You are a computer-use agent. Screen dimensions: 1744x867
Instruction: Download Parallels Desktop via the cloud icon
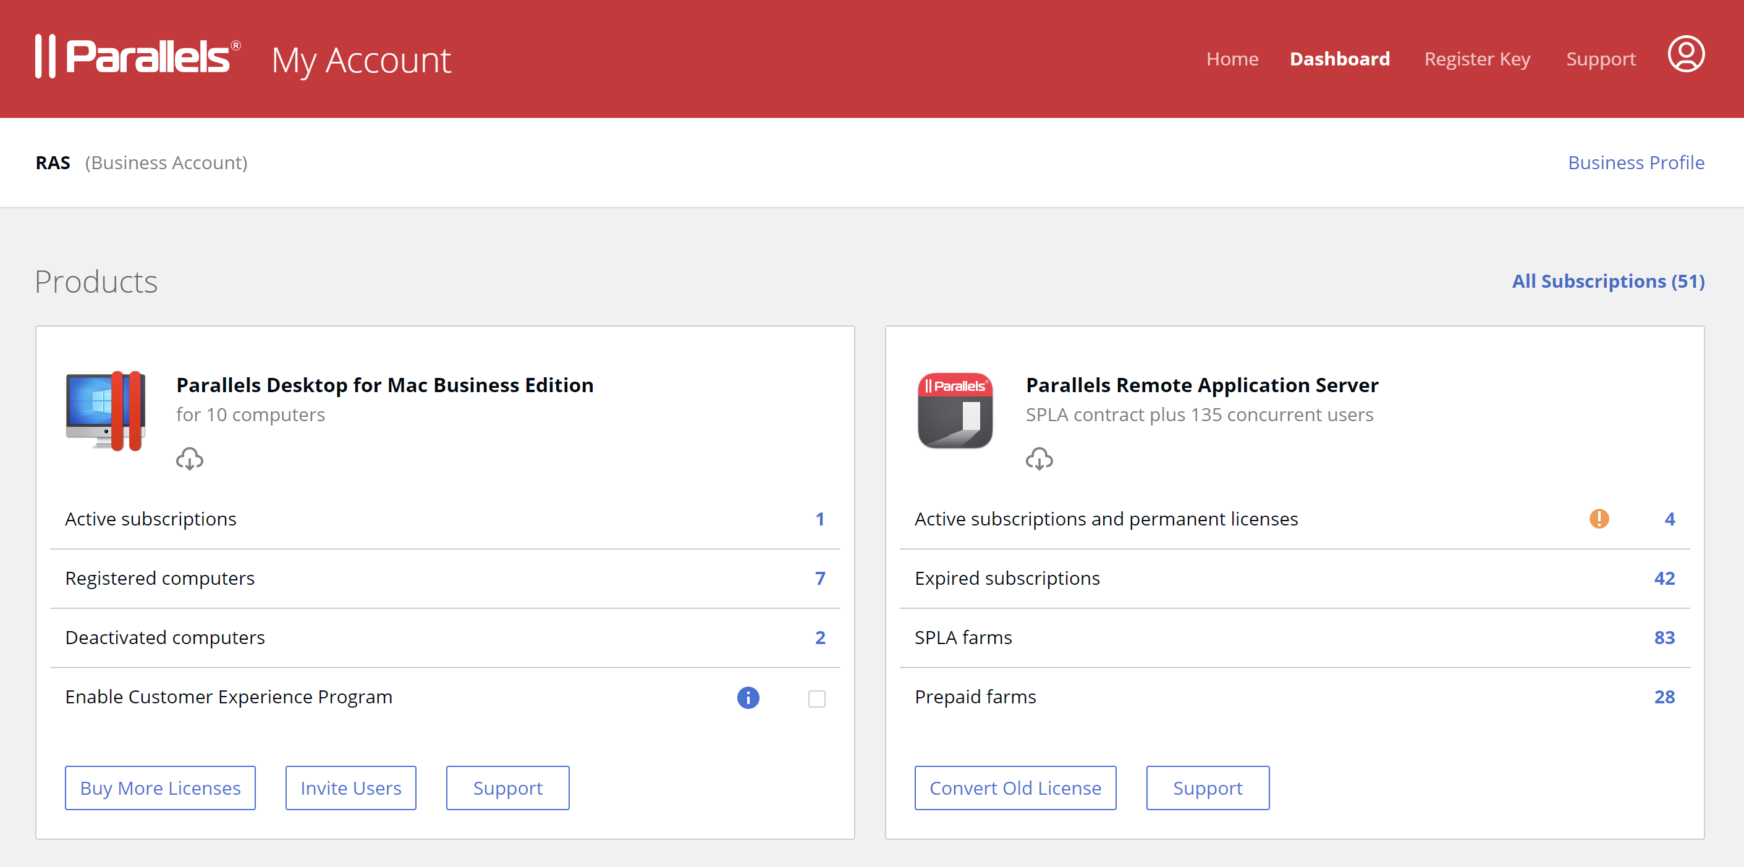click(x=190, y=459)
